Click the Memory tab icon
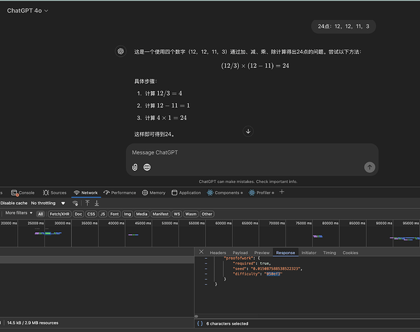The image size is (420, 332). tap(145, 193)
